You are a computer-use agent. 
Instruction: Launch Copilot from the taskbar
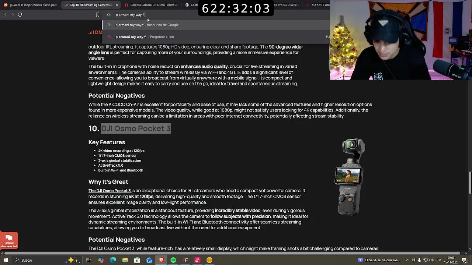point(101,260)
